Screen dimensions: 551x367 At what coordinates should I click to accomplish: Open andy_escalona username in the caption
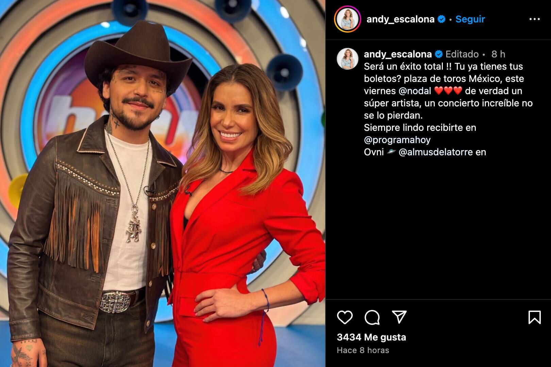point(398,54)
